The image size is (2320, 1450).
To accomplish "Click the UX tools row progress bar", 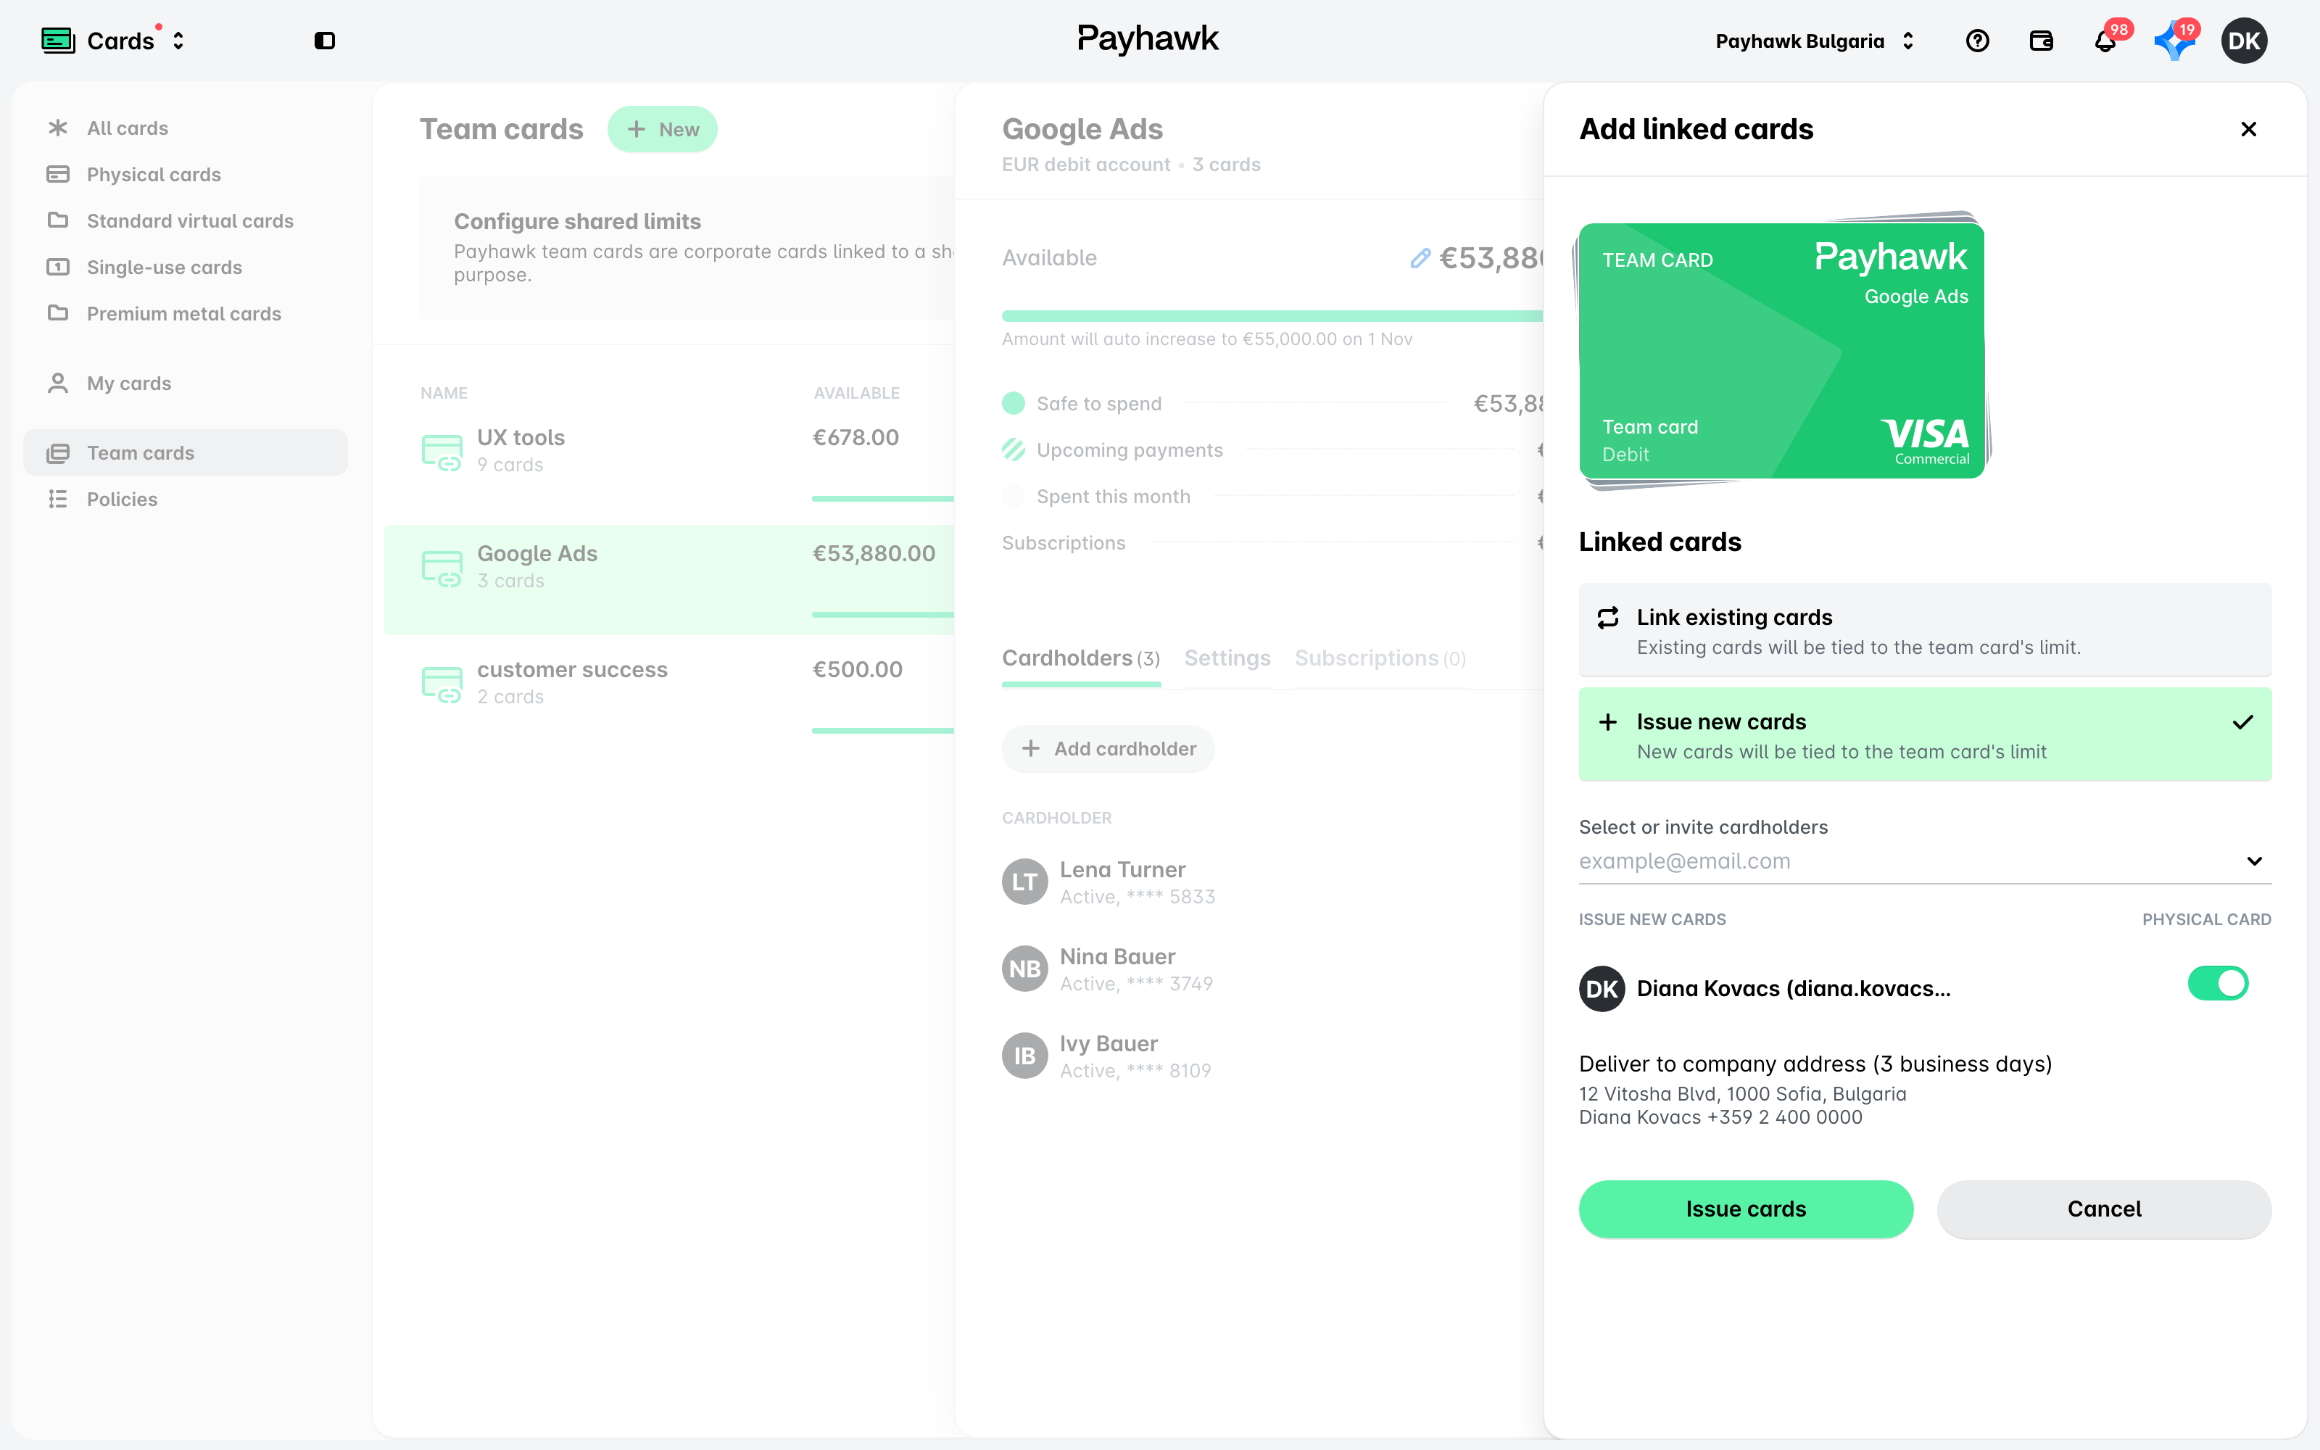I will click(883, 499).
